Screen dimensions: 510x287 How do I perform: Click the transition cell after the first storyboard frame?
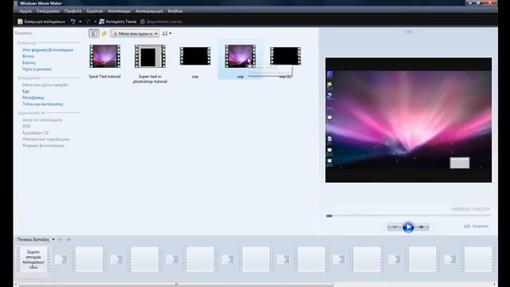[x=61, y=259]
